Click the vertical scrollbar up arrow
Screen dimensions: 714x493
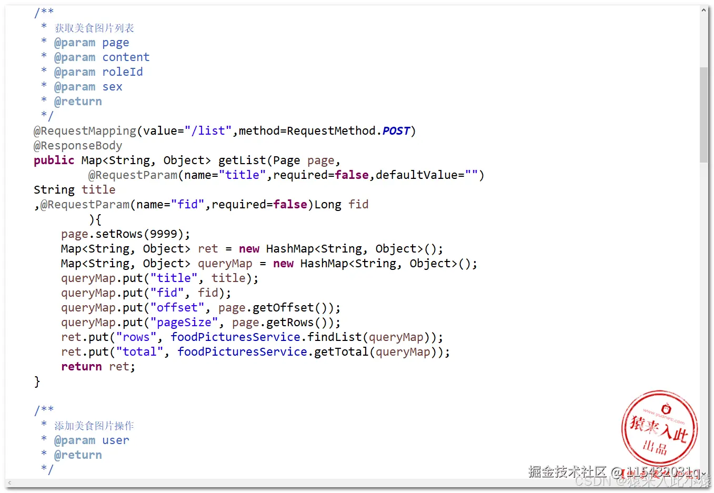click(704, 10)
